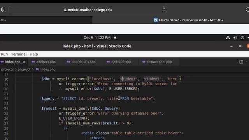Open the Ubuntu power menu icon

[x=242, y=38]
